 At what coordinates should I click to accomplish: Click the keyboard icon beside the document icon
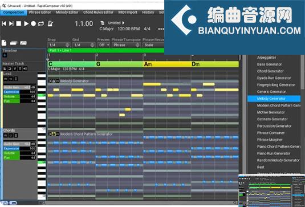(x=14, y=43)
